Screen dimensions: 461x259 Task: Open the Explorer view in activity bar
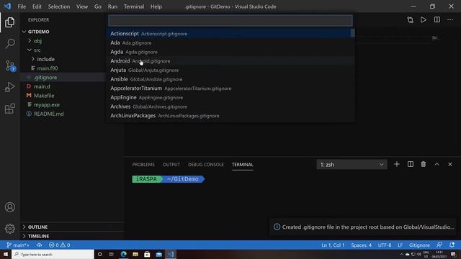[9, 22]
